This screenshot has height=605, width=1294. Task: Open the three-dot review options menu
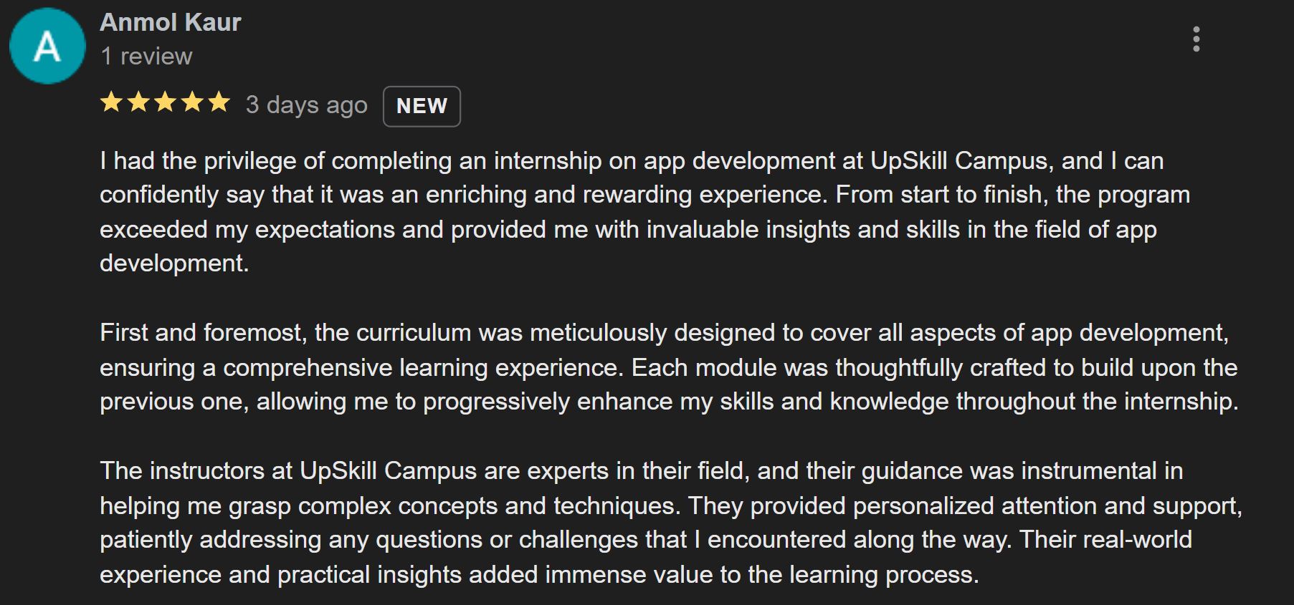coord(1196,39)
